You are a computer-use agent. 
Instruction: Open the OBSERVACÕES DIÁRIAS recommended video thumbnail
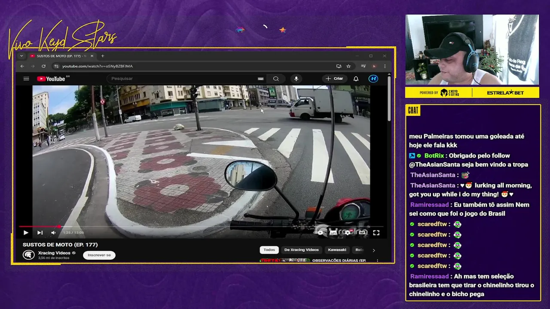pyautogui.click(x=285, y=260)
